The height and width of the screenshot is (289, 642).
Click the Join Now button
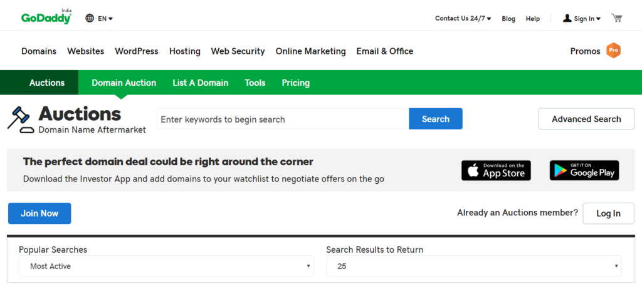click(39, 213)
